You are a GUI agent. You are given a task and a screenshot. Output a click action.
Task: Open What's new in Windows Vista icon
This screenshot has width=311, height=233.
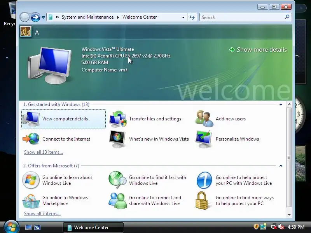[x=117, y=139]
